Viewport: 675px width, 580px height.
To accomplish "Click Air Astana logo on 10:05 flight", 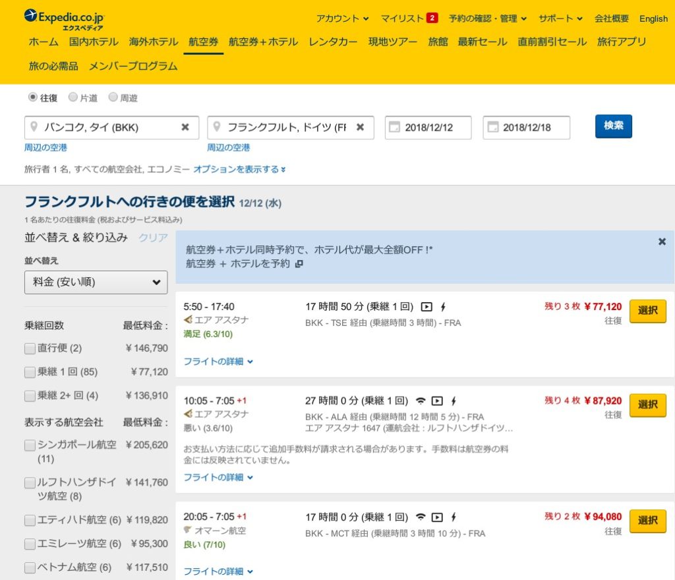I will pyautogui.click(x=188, y=414).
